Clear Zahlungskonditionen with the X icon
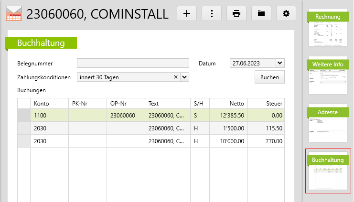Image resolution: width=354 pixels, height=202 pixels. coord(175,77)
